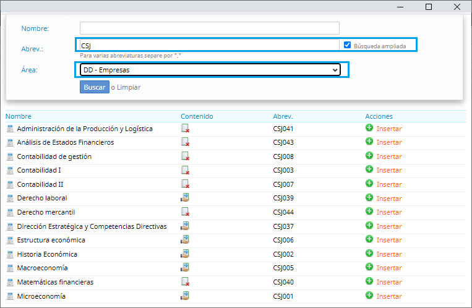Image resolution: width=472 pixels, height=308 pixels.
Task: Click the content icon for Macroeconomía
Action: point(185,267)
